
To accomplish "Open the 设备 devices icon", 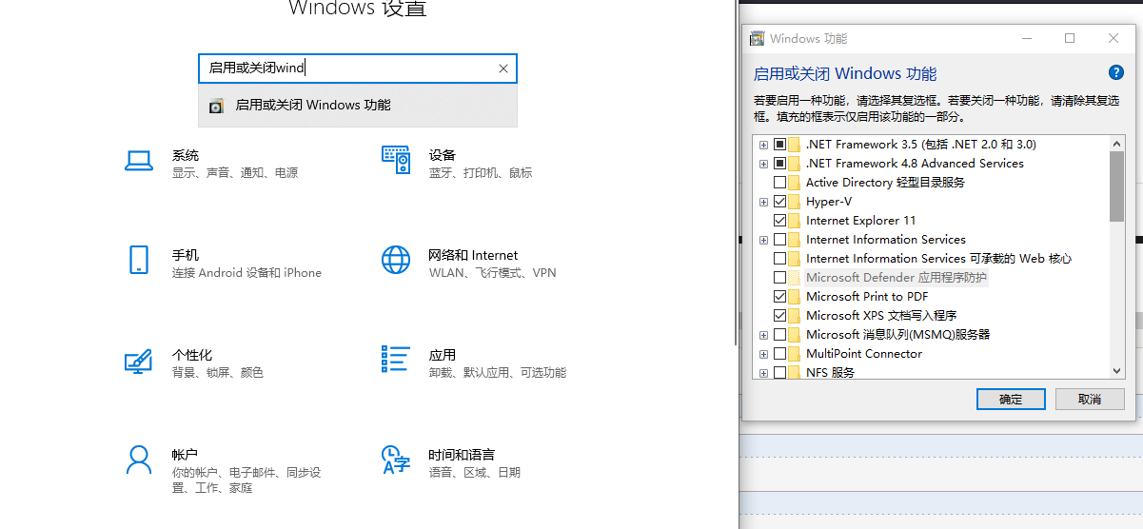I will coord(396,160).
